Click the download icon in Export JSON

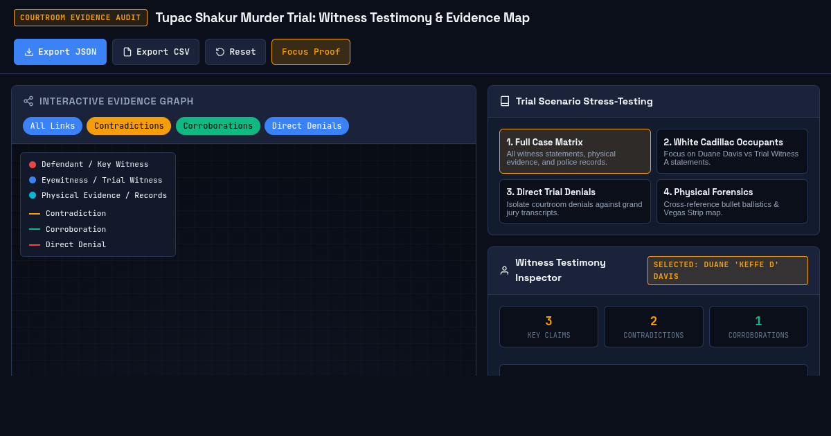point(29,52)
